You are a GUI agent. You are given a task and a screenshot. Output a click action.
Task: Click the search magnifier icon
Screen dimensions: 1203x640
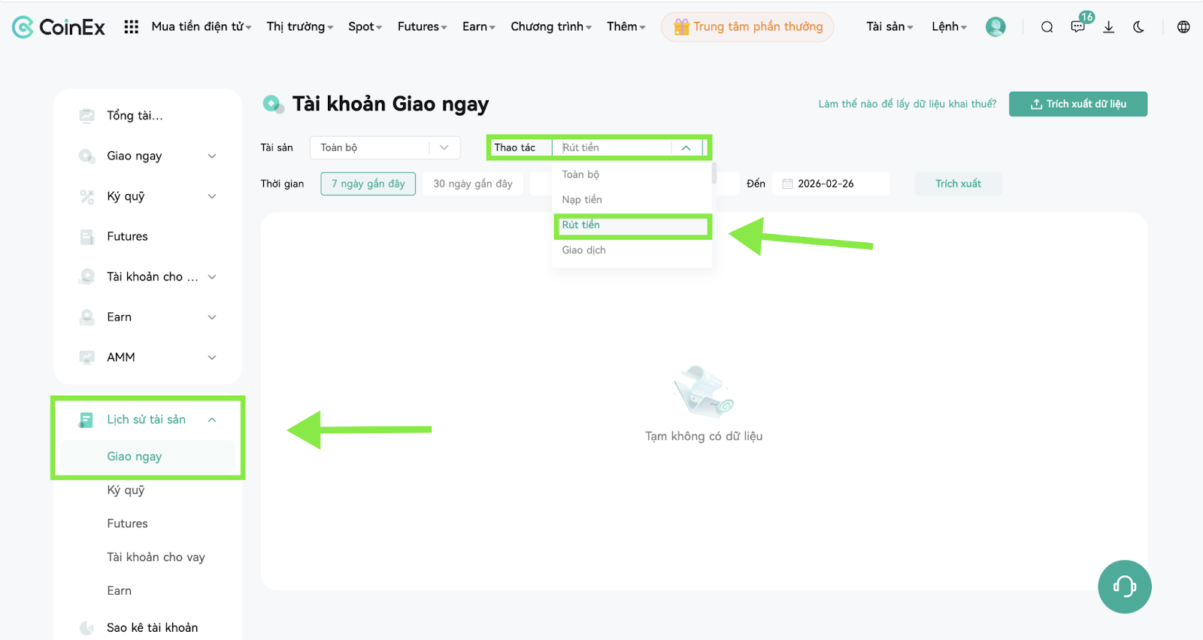click(x=1047, y=27)
